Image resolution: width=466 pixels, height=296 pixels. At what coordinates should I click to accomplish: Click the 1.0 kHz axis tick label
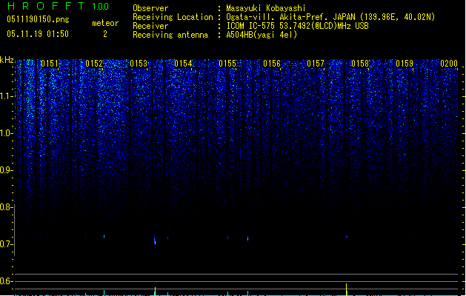coord(6,133)
